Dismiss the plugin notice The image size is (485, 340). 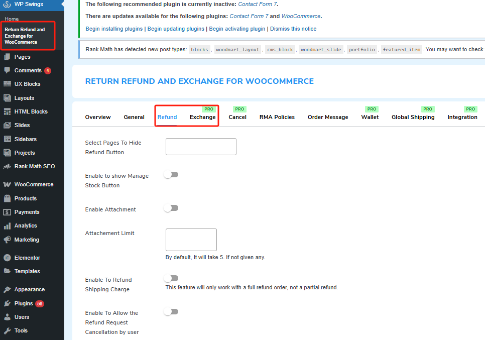point(293,29)
